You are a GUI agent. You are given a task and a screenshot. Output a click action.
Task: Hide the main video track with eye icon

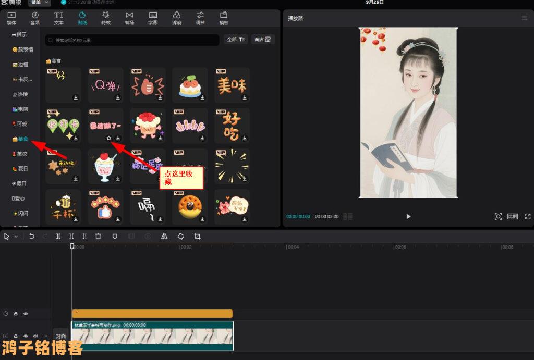(26, 336)
